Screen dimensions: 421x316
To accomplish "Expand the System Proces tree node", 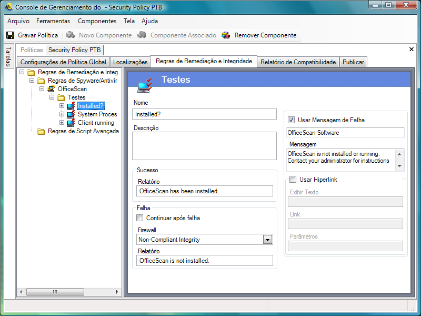I will pyautogui.click(x=62, y=114).
